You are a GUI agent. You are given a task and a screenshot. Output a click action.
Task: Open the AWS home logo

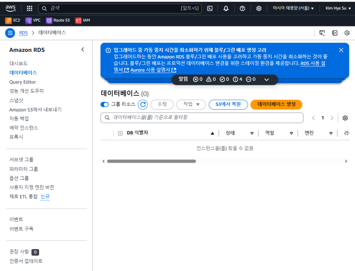pos(11,8)
